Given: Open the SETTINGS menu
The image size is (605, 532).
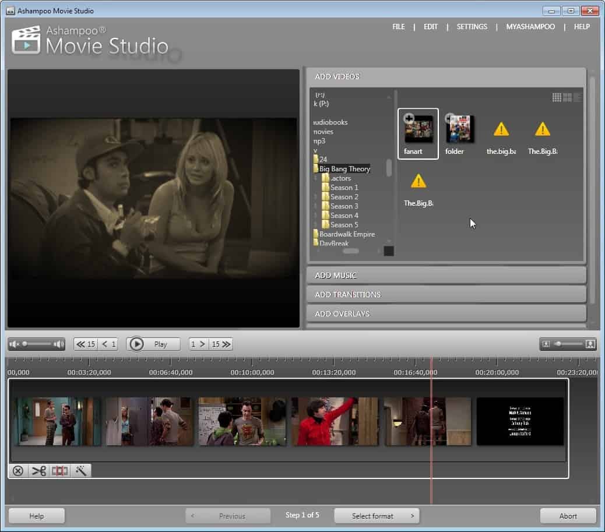Looking at the screenshot, I should pos(472,27).
